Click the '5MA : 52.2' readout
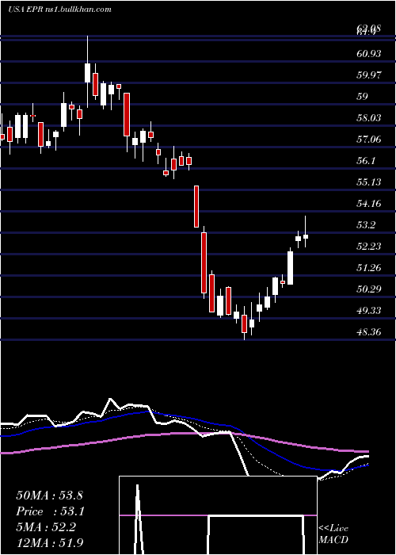 point(46,528)
